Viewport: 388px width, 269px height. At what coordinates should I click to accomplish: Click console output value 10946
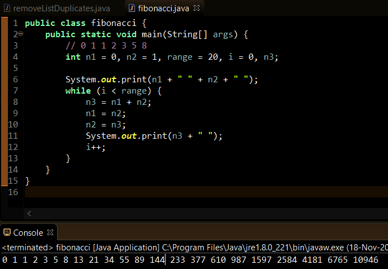click(365, 260)
